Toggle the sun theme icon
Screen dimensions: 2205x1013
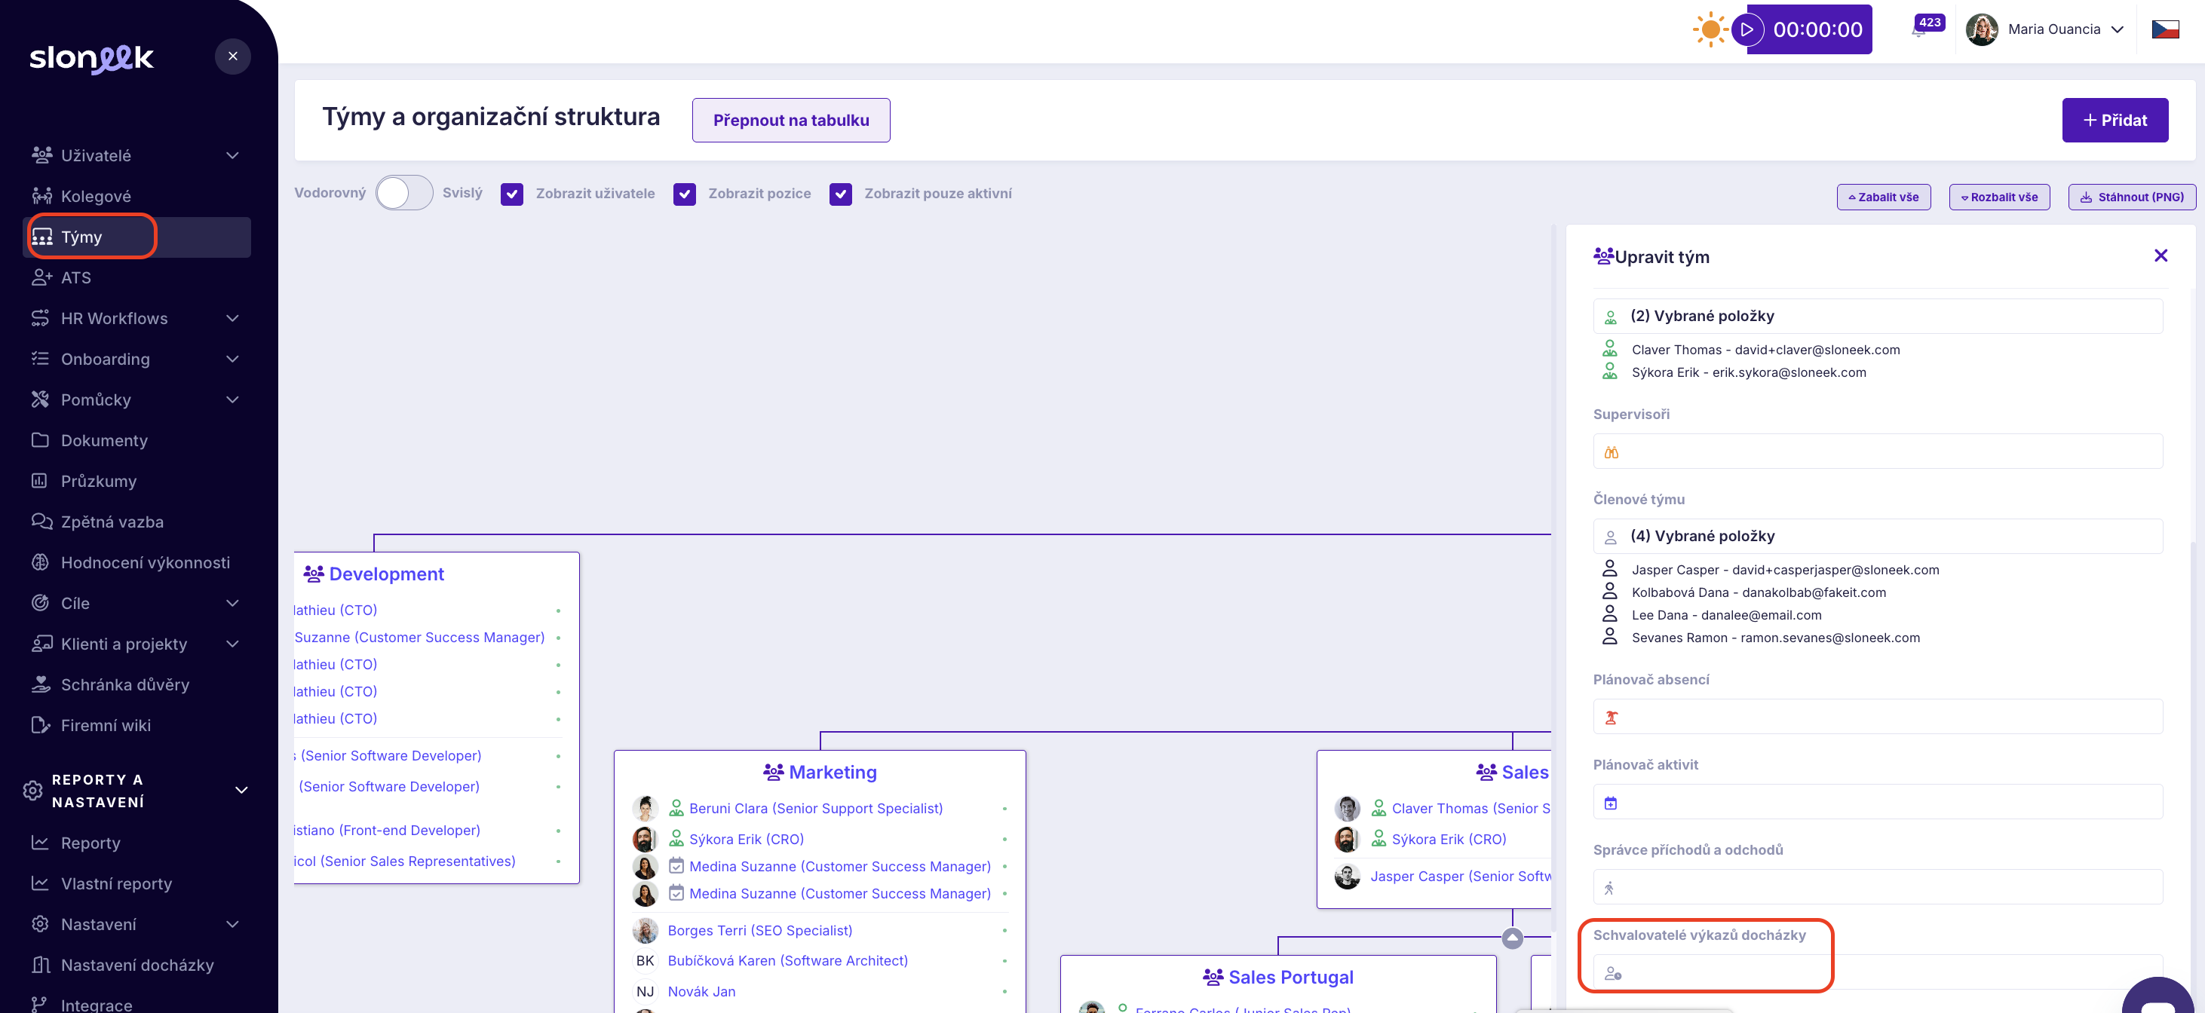coord(1710,29)
